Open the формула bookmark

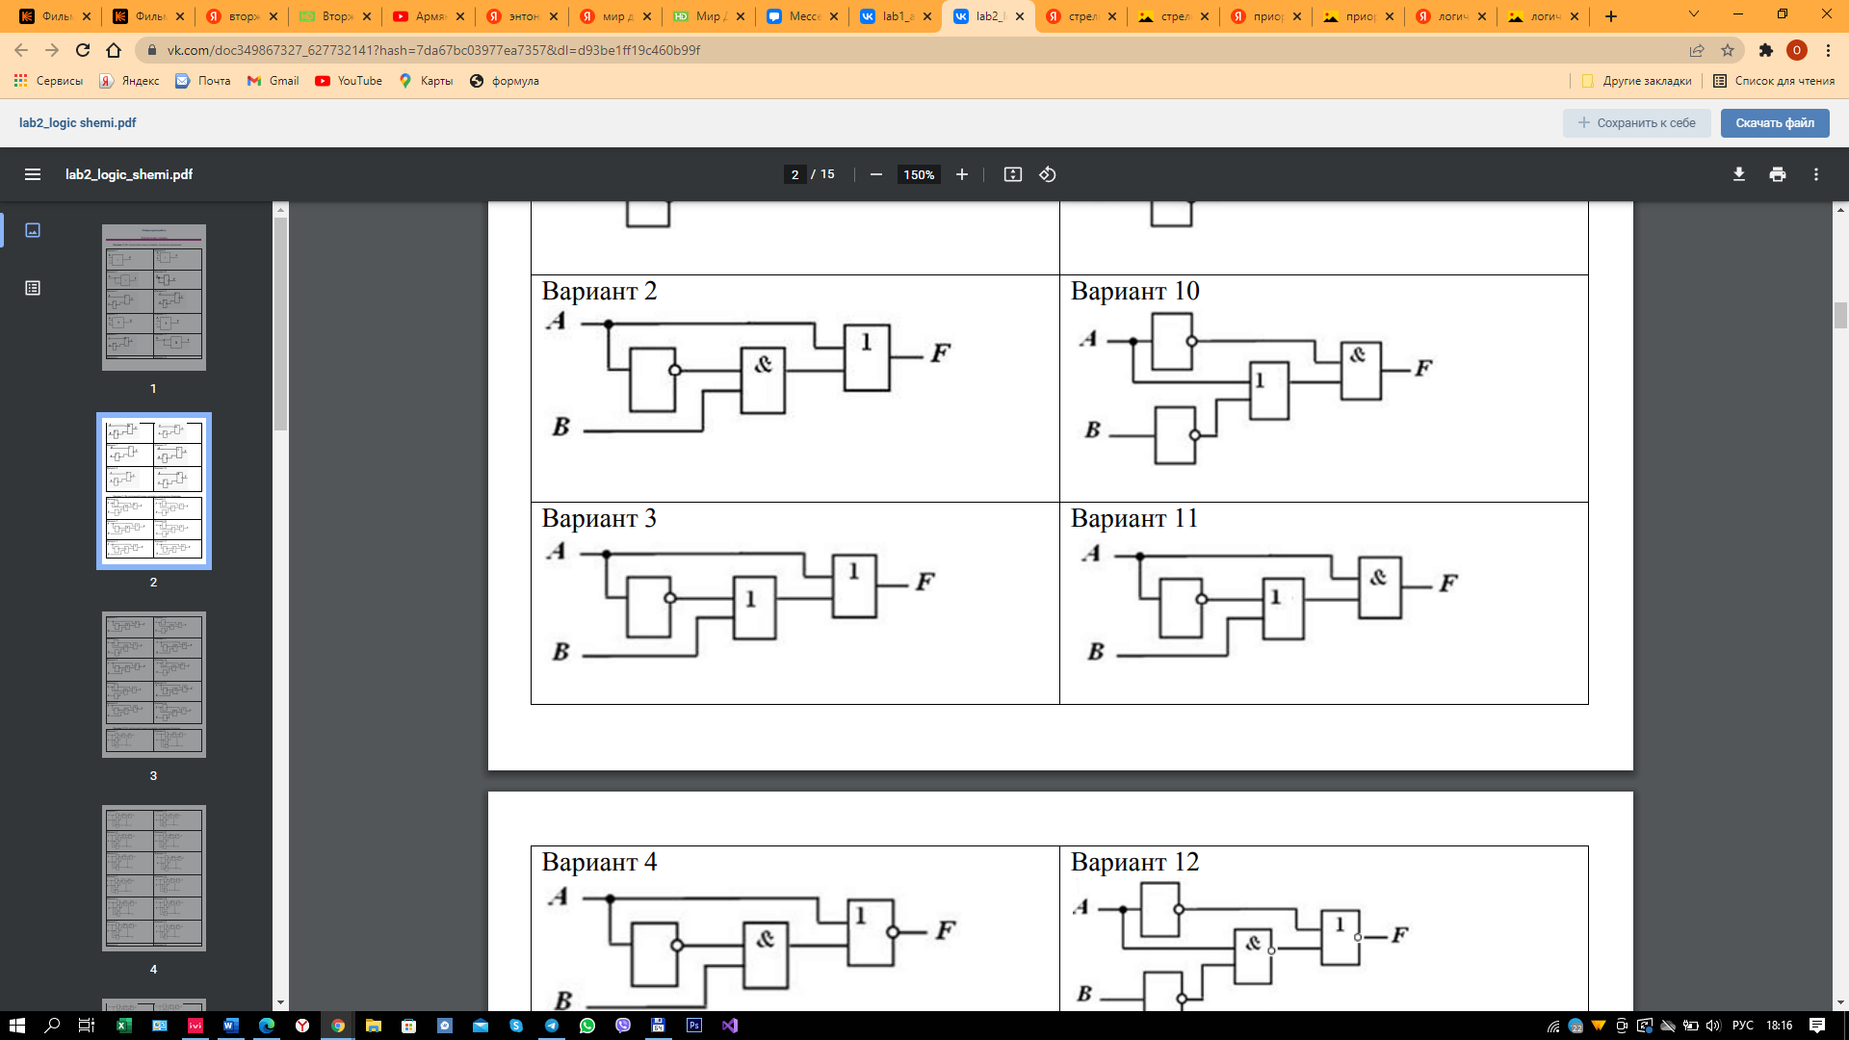coord(504,81)
